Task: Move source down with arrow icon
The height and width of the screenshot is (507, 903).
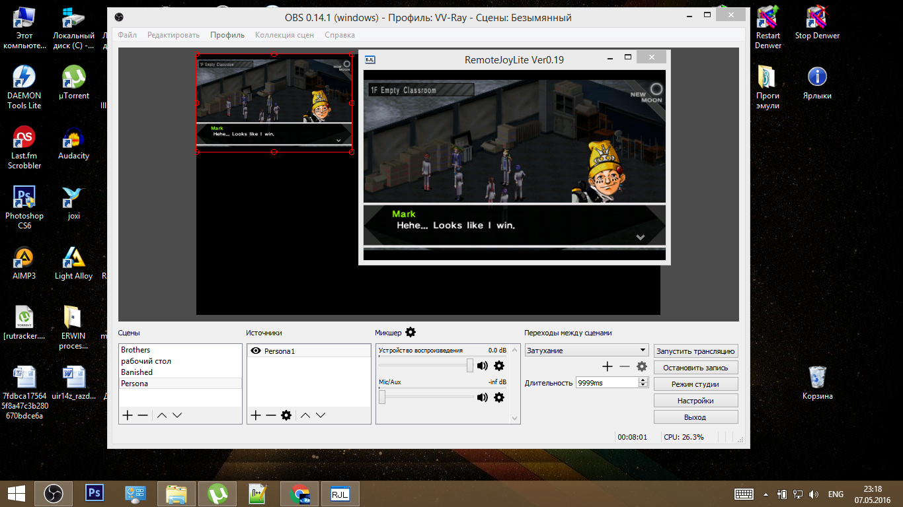Action: [x=321, y=415]
